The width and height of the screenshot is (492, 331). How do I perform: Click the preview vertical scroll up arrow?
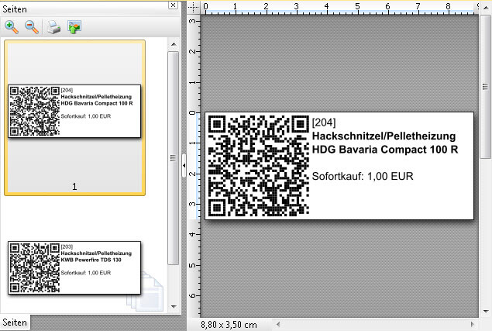point(485,8)
